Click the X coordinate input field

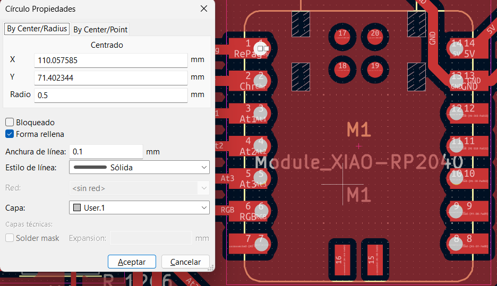tap(110, 60)
